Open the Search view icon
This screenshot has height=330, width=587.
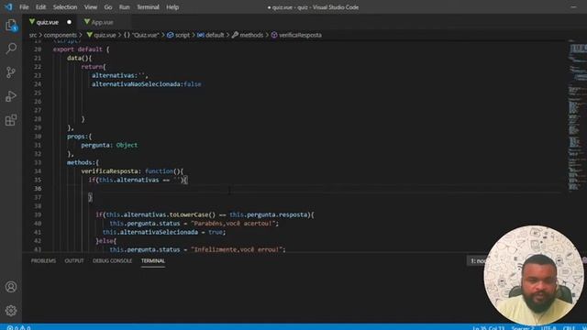(11, 49)
